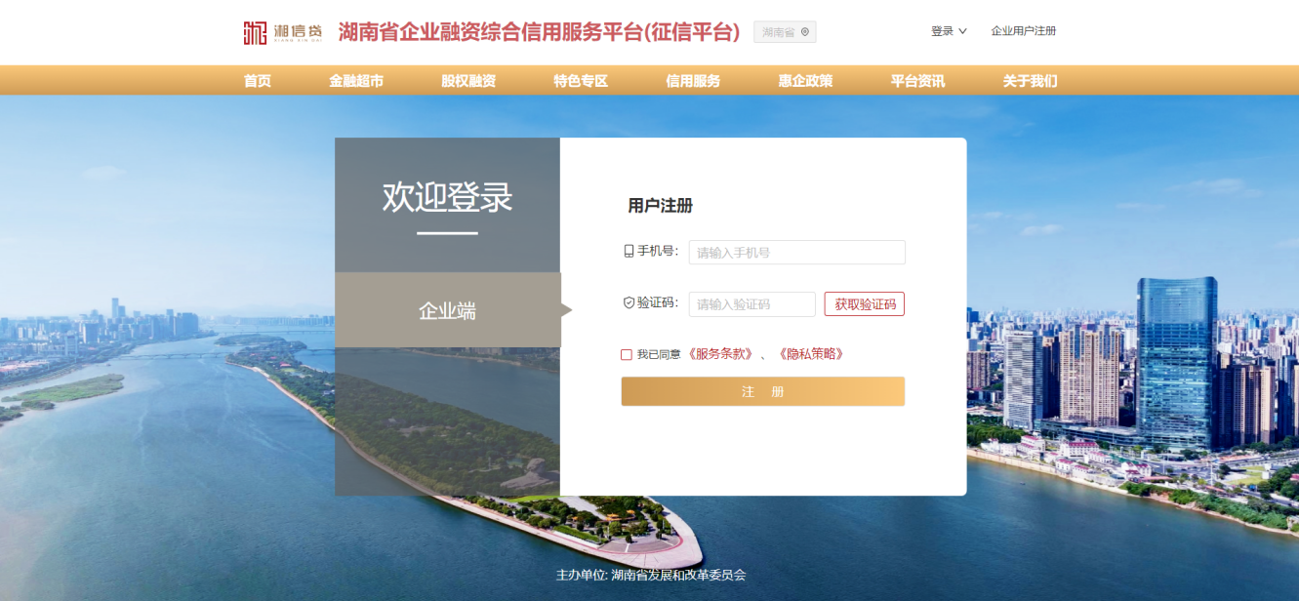This screenshot has width=1299, height=601.
Task: Navigate to 信用服务 section
Action: click(x=693, y=81)
